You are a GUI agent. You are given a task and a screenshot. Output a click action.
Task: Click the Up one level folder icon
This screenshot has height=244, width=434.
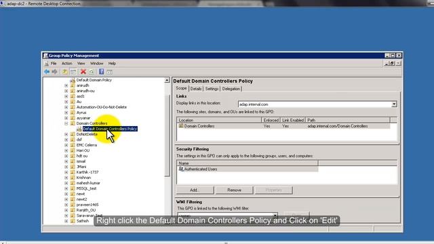click(x=65, y=72)
